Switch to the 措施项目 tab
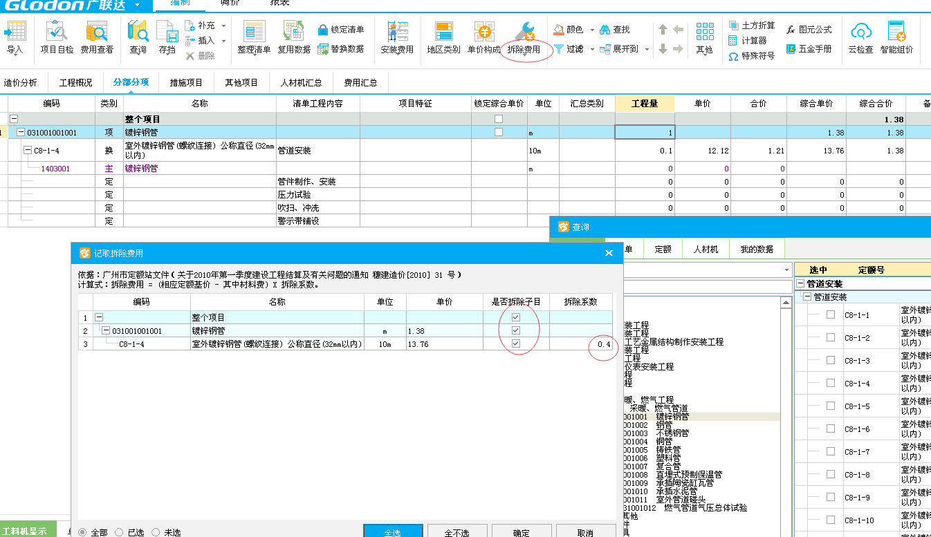This screenshot has height=537, width=931. (186, 82)
